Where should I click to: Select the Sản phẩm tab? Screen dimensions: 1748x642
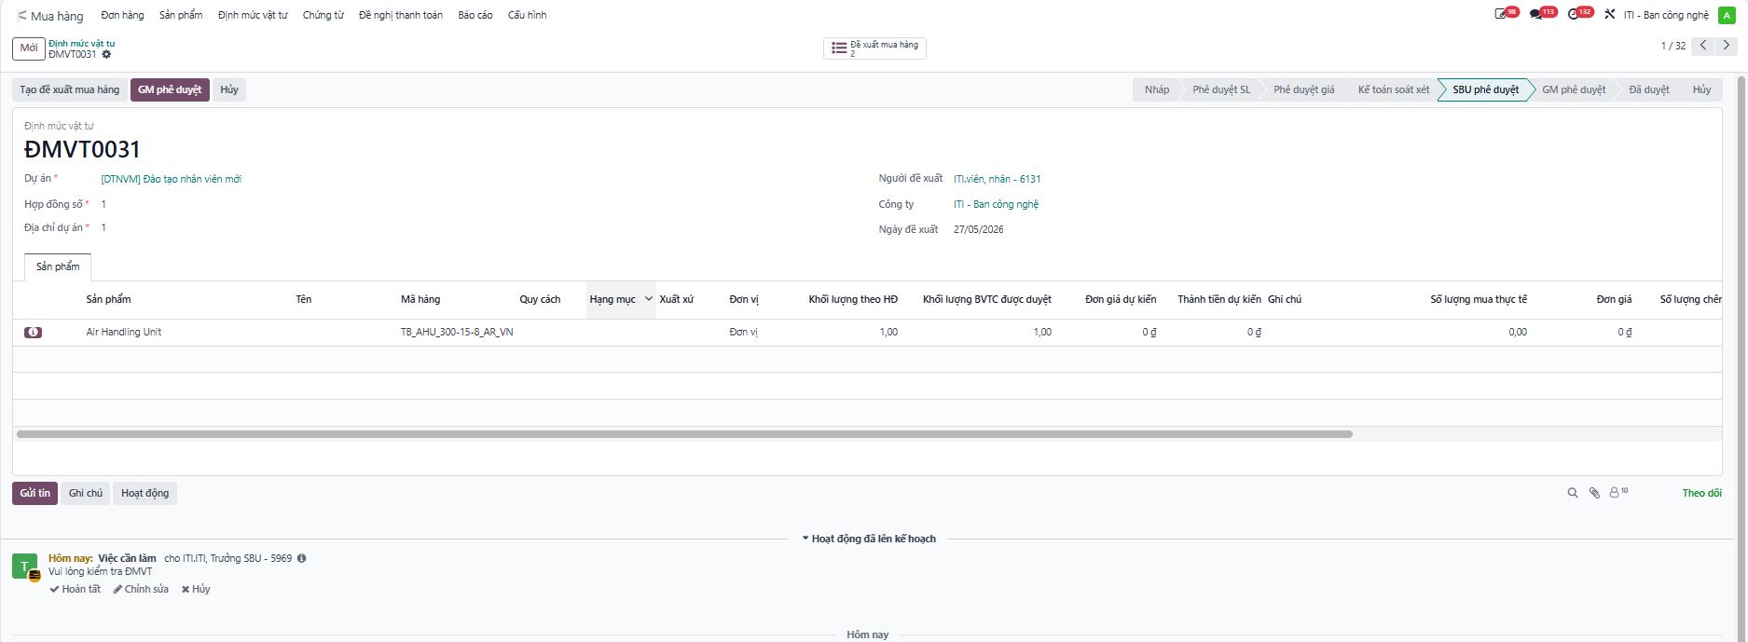pyautogui.click(x=58, y=266)
